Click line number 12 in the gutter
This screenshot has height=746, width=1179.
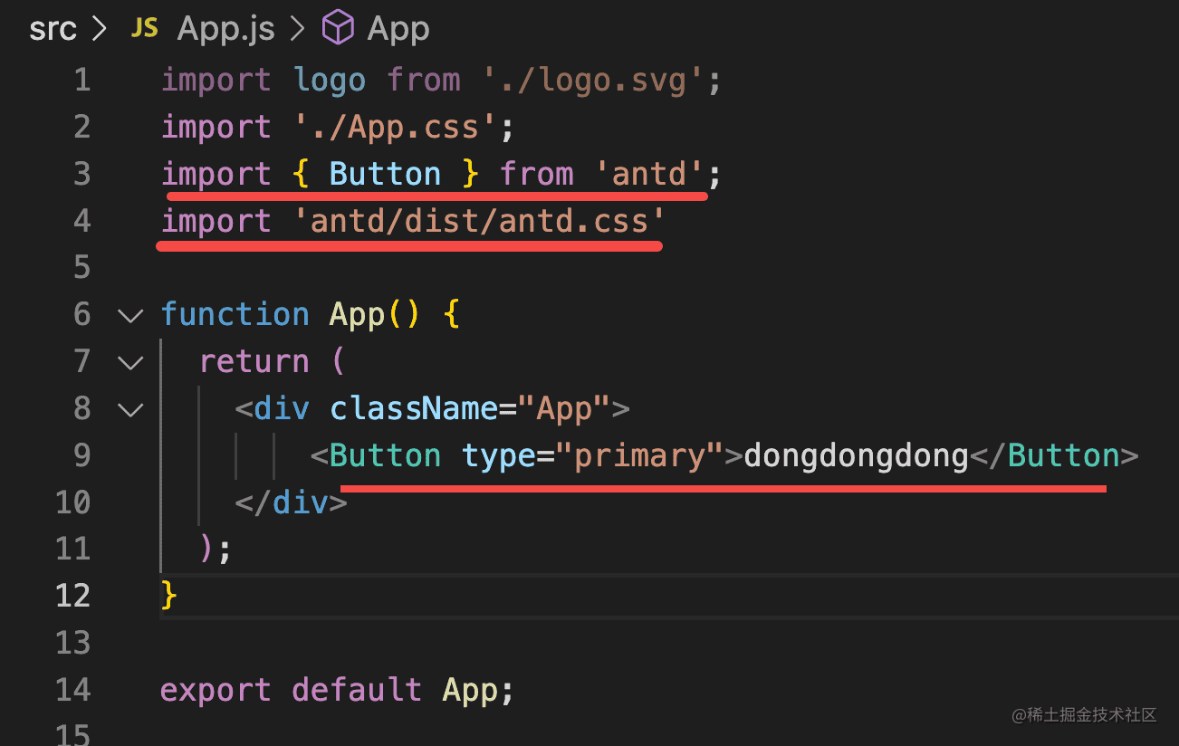point(73,596)
